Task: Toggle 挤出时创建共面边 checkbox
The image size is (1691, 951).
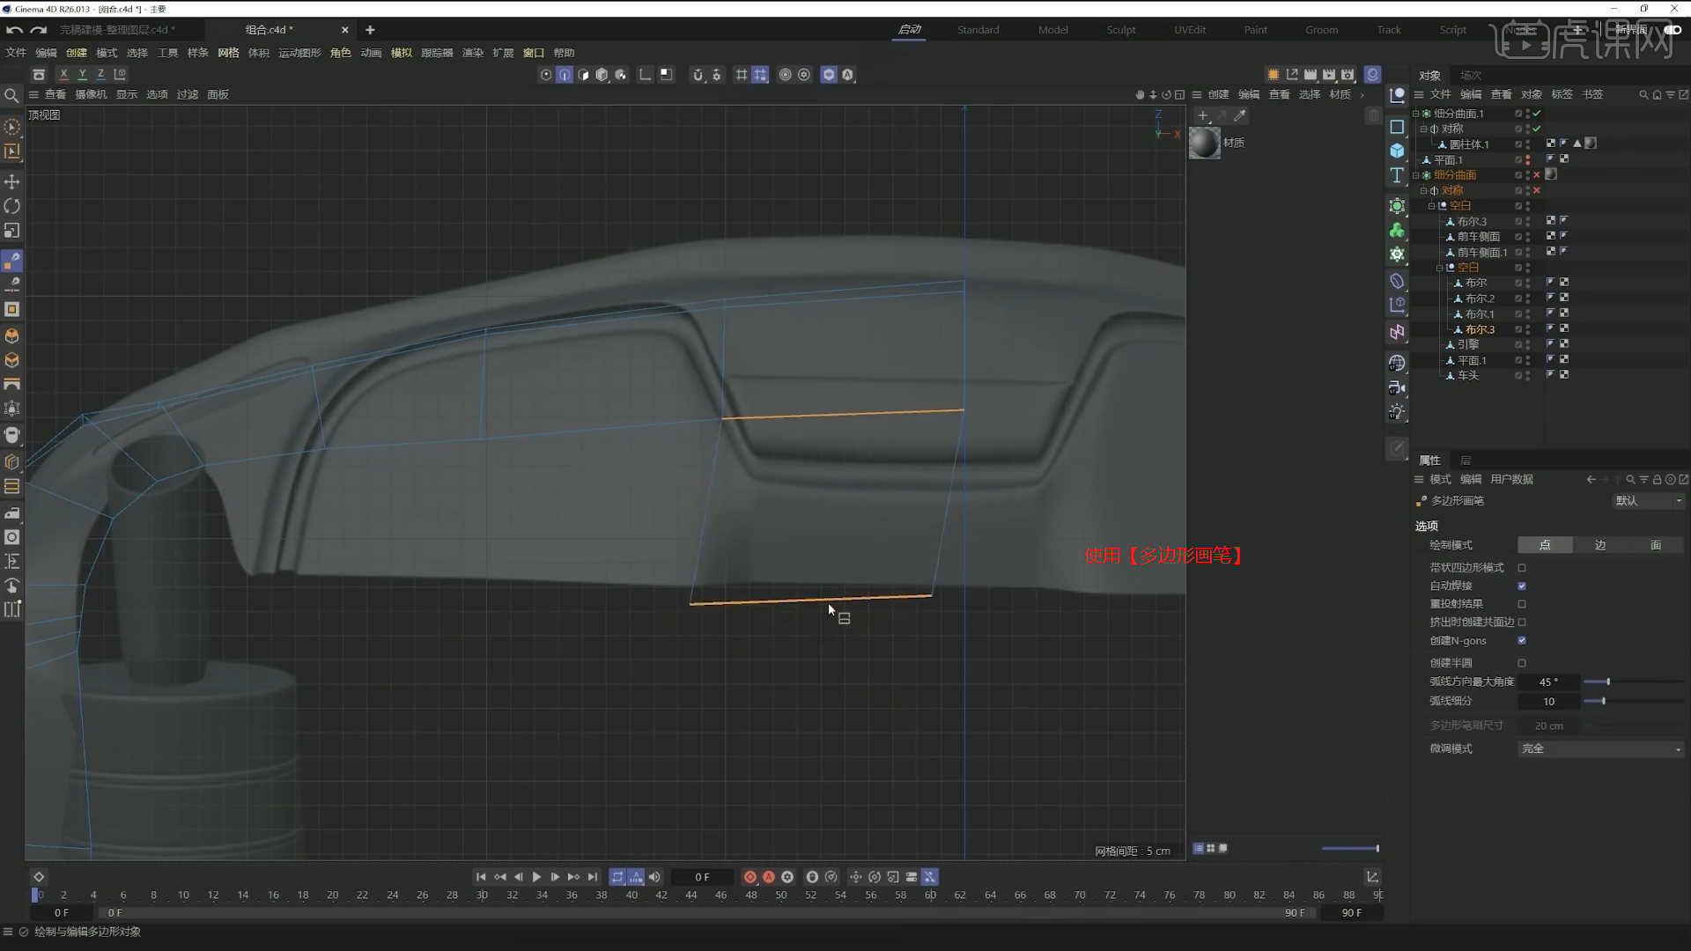Action: click(1522, 623)
